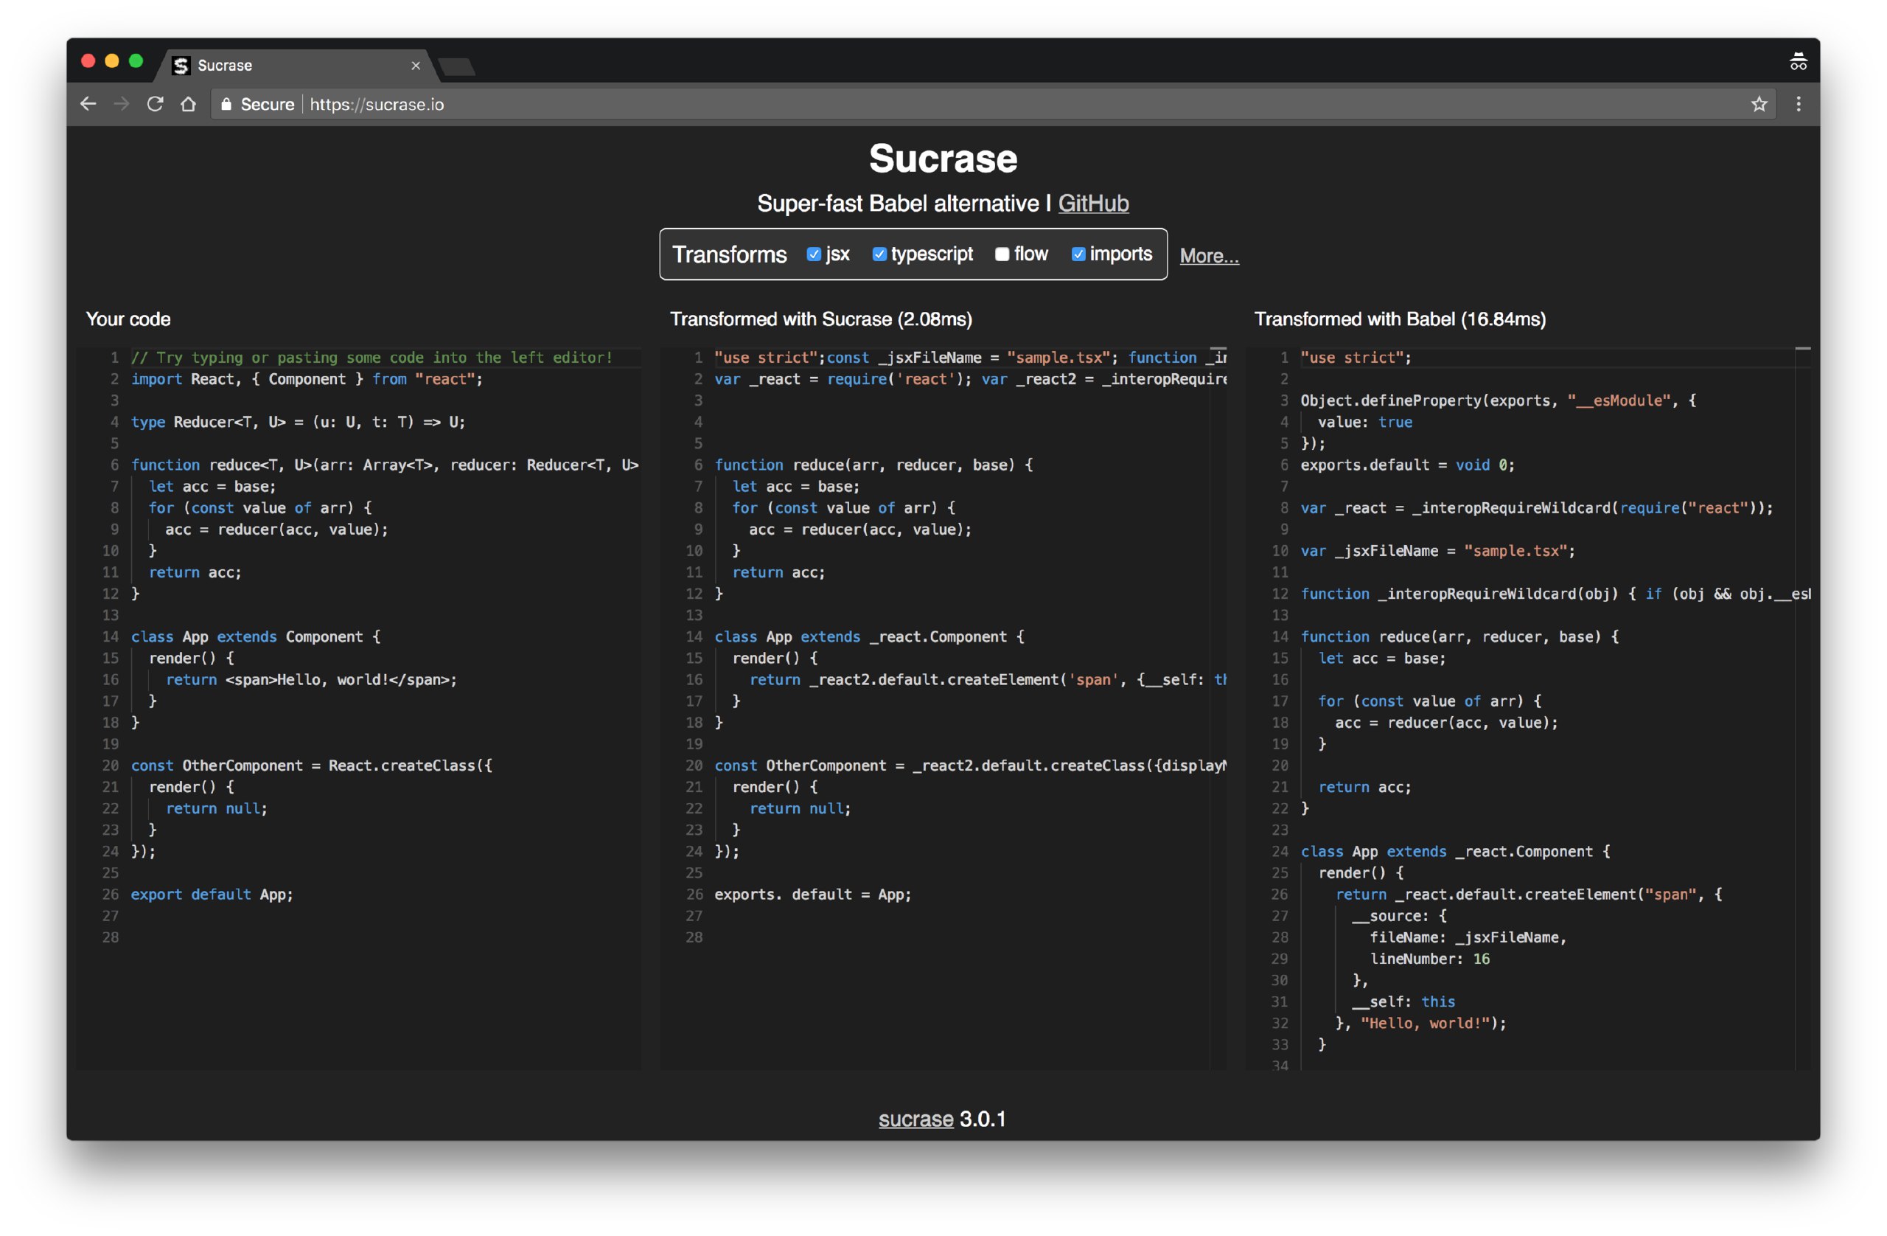Click the Sucrase favicon in the tab
Screen dimensions: 1887x1236
[181, 66]
